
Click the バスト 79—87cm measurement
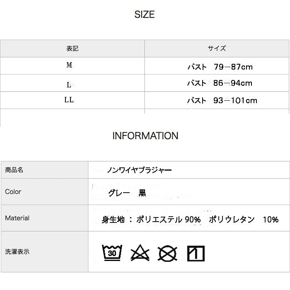[x=220, y=67]
